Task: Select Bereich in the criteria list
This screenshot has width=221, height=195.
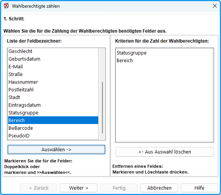Action: 164,61
